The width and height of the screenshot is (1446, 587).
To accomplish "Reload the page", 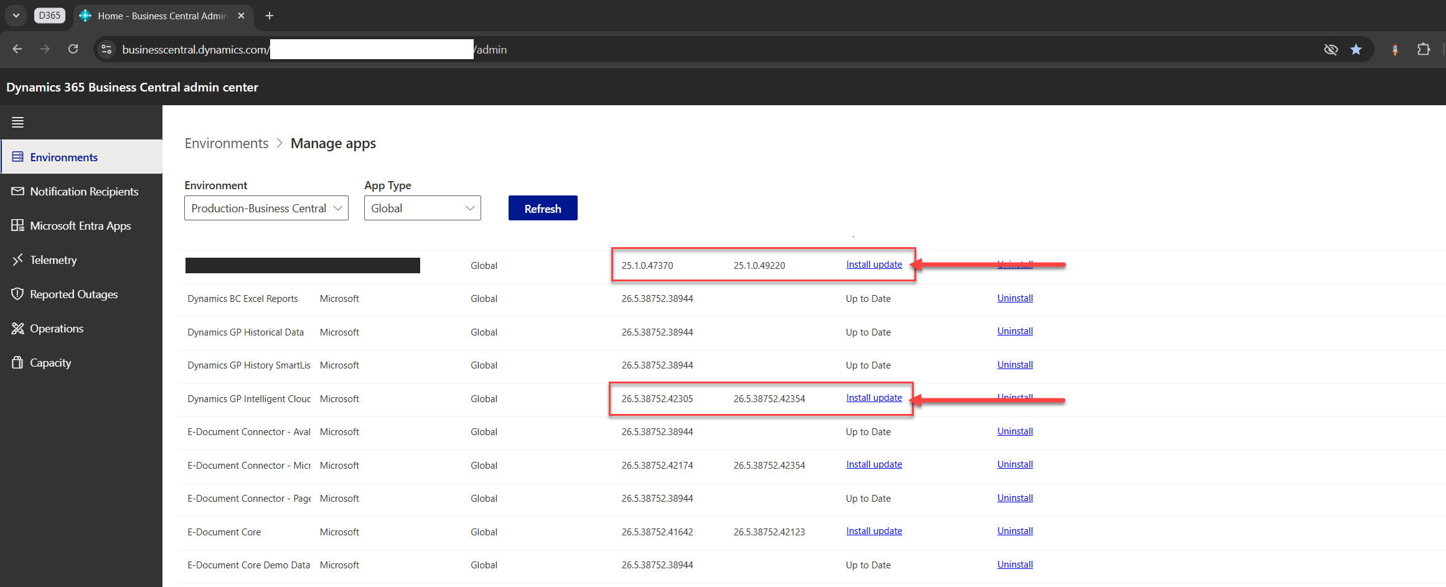I will [x=73, y=49].
